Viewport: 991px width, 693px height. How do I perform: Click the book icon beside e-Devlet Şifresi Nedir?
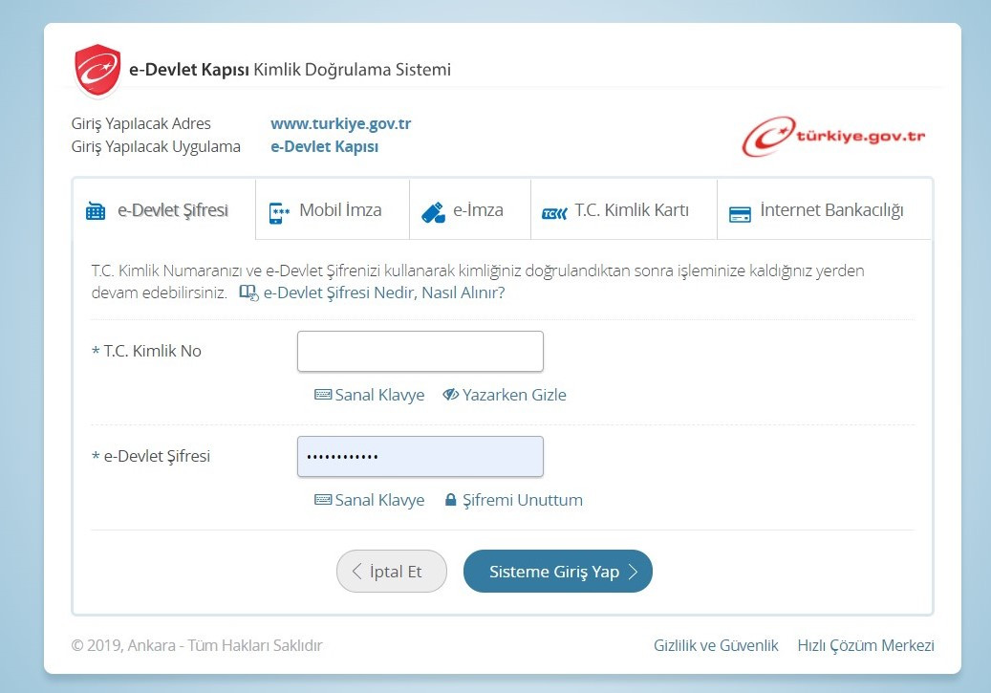click(249, 292)
